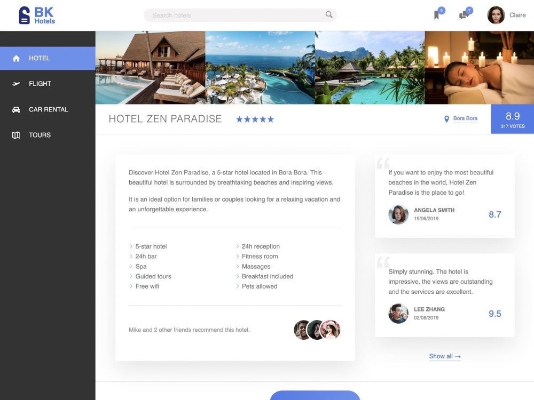This screenshot has height=400, width=534.
Task: Click the Bora Bora location link
Action: coord(465,118)
